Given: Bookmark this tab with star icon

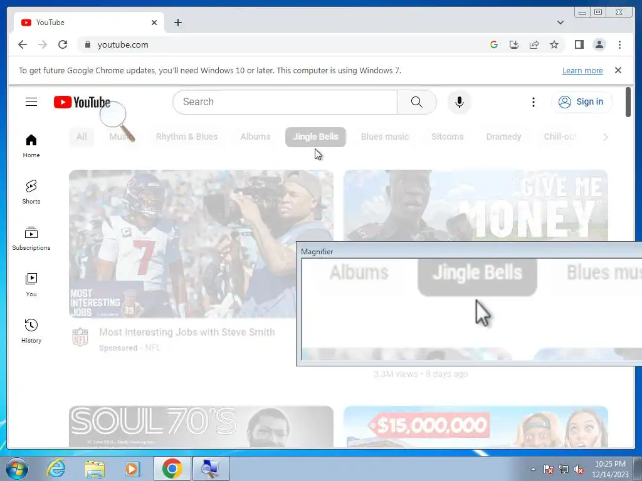Looking at the screenshot, I should (x=554, y=44).
